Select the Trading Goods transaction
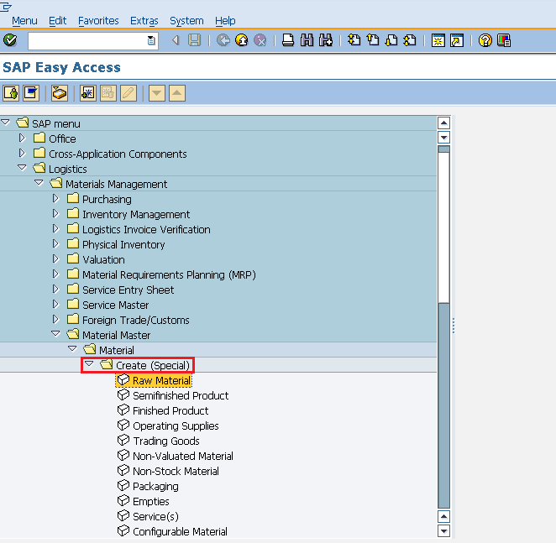 [x=159, y=441]
